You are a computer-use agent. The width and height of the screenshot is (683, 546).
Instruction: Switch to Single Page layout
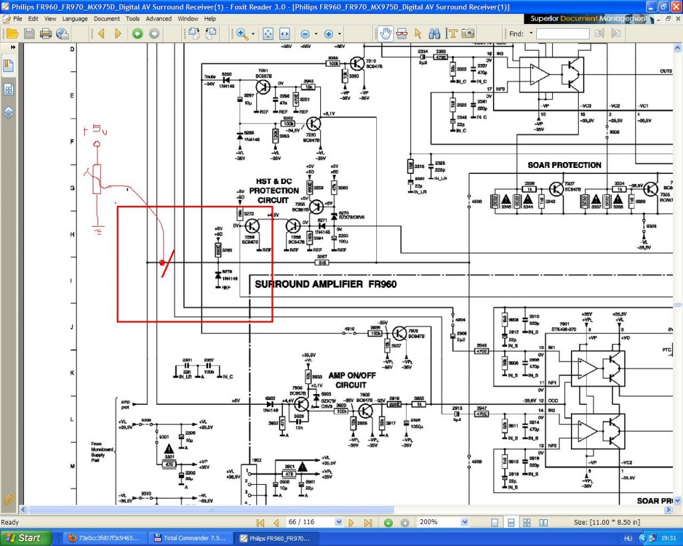pyautogui.click(x=495, y=523)
